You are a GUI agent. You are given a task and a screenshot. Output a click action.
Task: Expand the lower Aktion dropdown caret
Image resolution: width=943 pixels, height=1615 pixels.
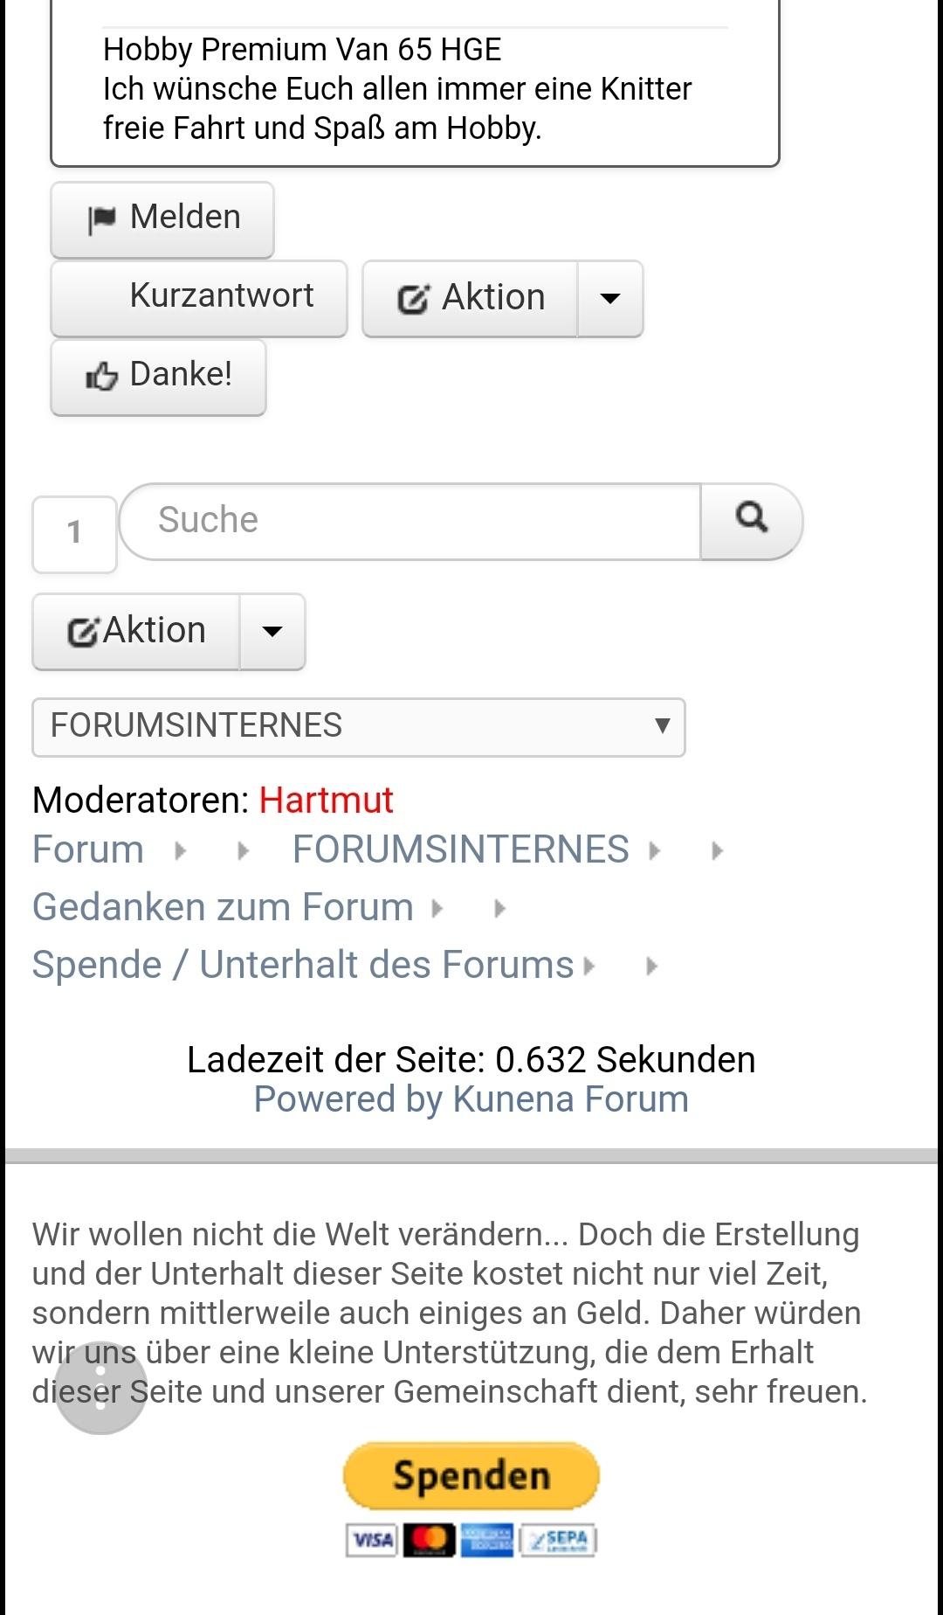[272, 631]
